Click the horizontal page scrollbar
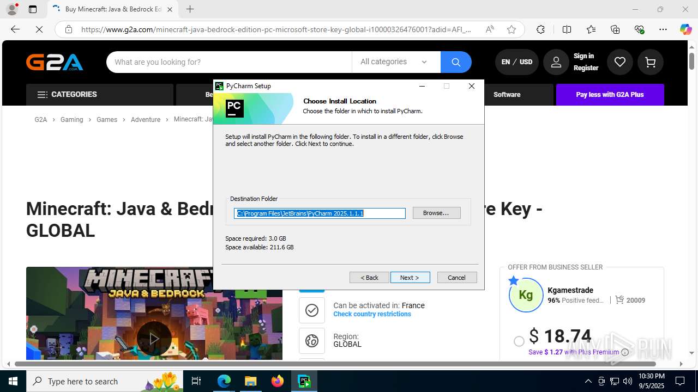 click(335, 364)
